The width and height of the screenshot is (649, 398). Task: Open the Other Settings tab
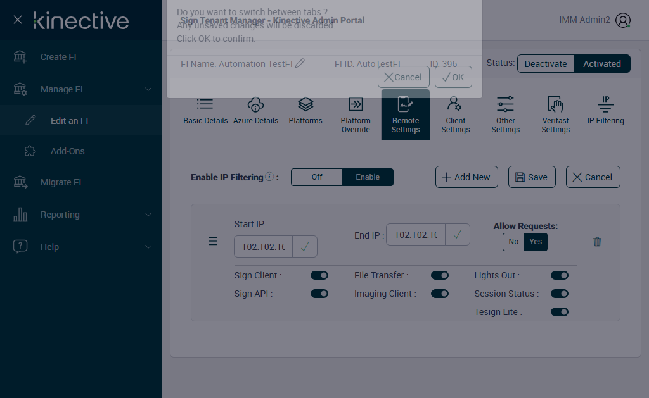(x=505, y=115)
